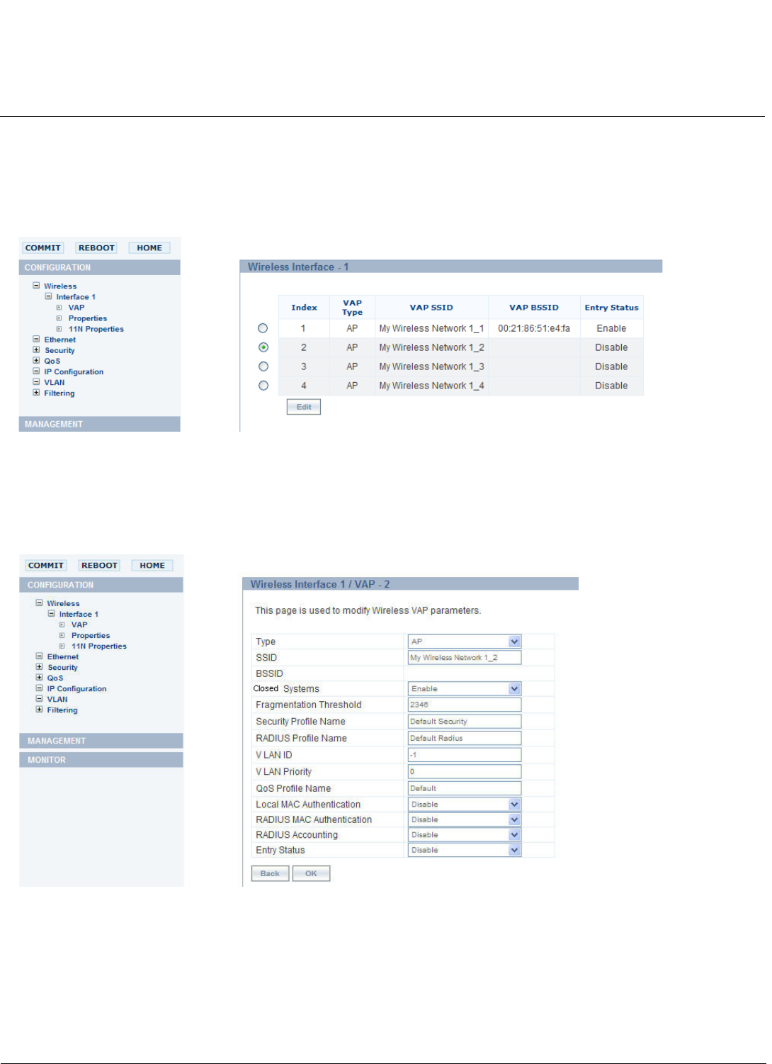Collapse Interface 1 node in upper panel
Image resolution: width=772 pixels, height=1064 pixels.
pos(48,296)
